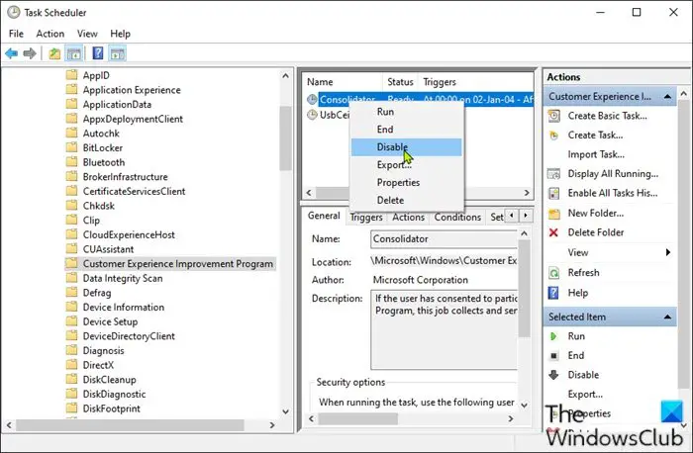Click the Create Basic Task icon
The height and width of the screenshot is (453, 693).
click(553, 116)
